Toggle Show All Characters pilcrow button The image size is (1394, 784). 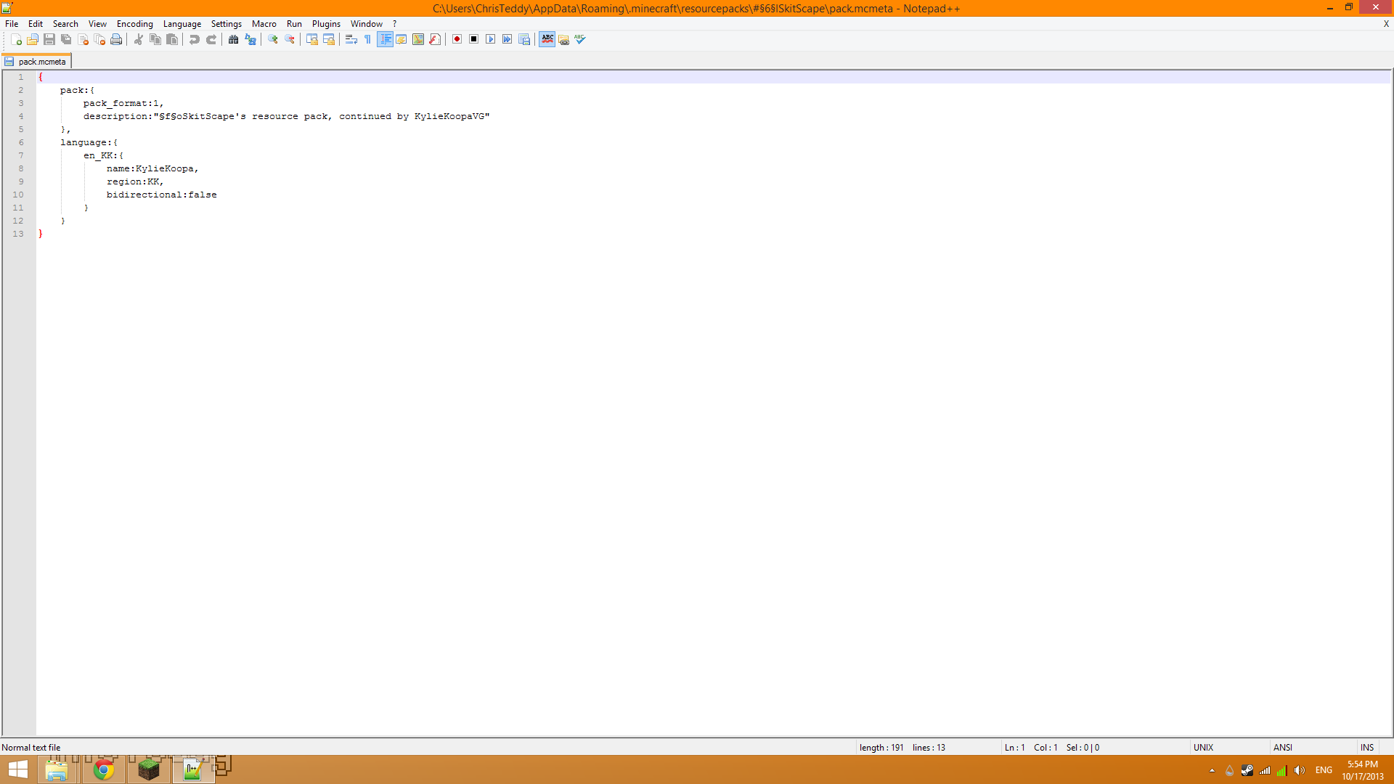(368, 39)
